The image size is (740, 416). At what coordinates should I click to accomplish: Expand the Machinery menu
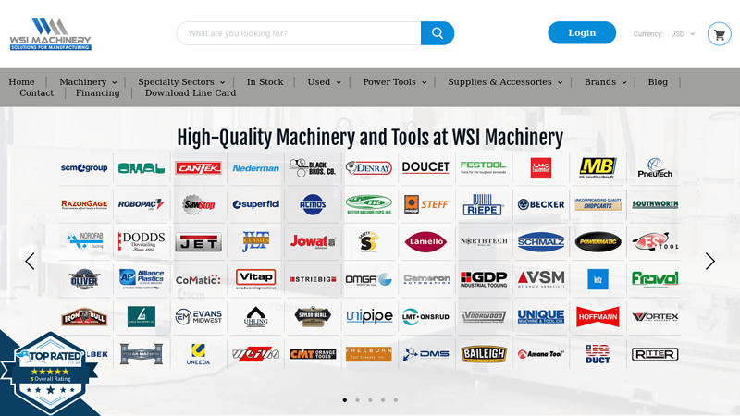coord(88,82)
